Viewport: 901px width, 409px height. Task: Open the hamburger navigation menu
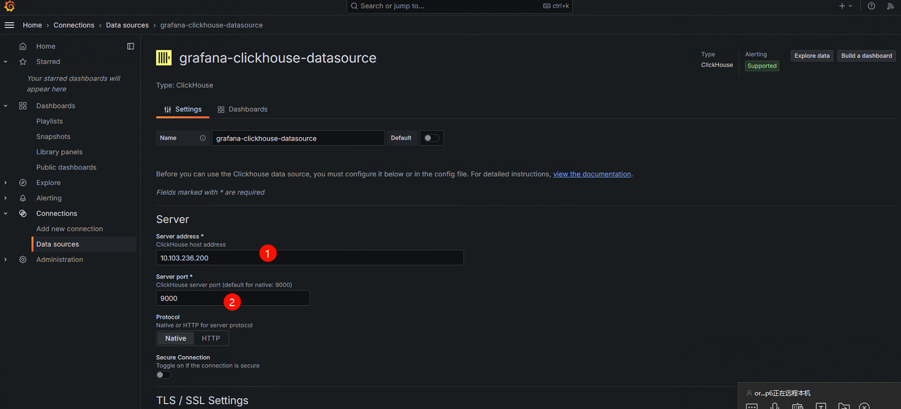point(9,25)
